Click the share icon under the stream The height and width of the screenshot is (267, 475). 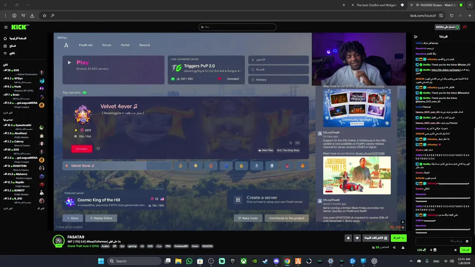pyautogui.click(x=394, y=247)
